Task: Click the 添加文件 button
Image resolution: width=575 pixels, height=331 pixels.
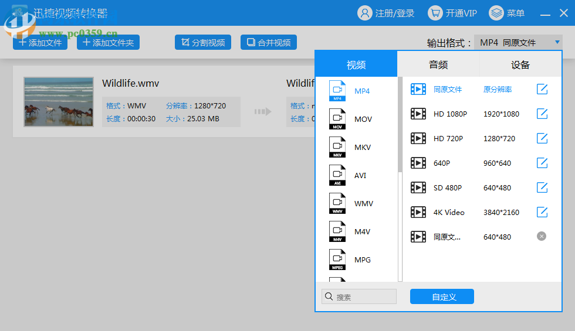Action: click(40, 43)
